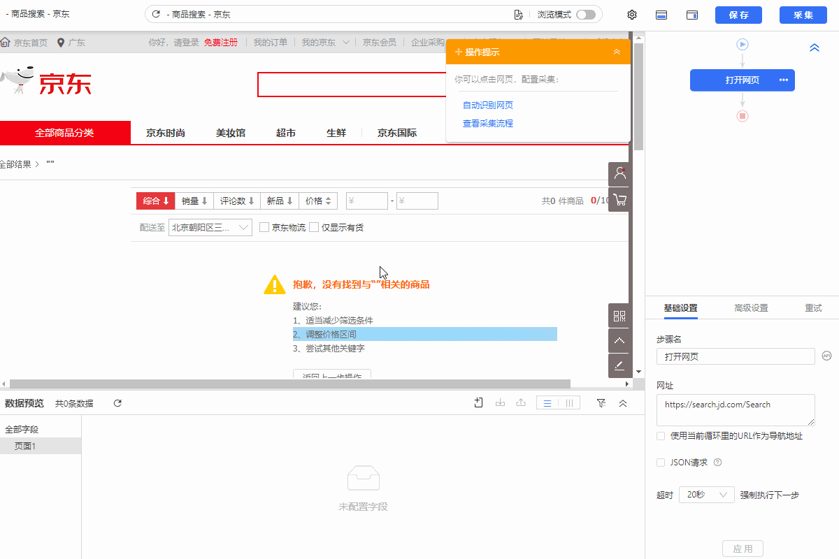Click the 保存 button

[738, 15]
